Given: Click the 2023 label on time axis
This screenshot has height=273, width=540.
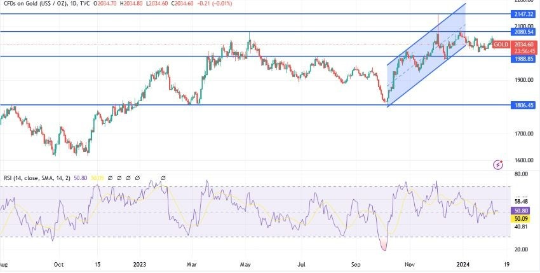Looking at the screenshot, I should (140, 264).
